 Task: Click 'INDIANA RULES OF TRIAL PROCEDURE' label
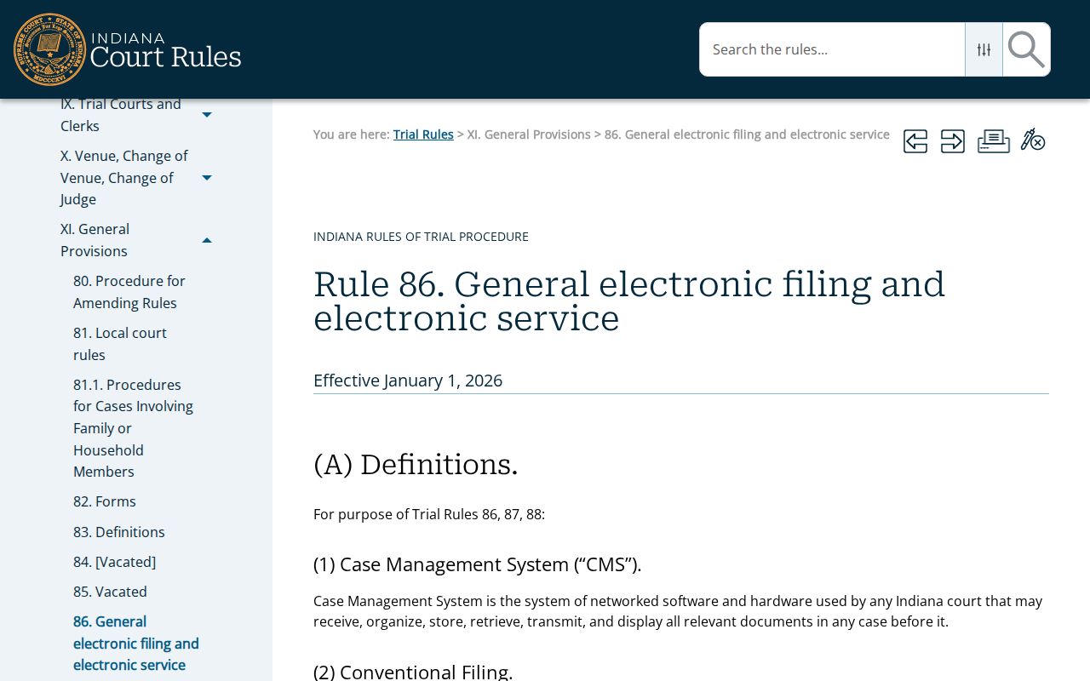click(x=421, y=237)
